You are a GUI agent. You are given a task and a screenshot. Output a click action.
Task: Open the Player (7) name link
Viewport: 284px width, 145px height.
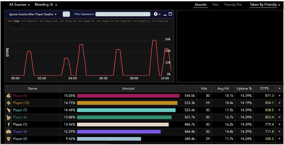(x=20, y=110)
